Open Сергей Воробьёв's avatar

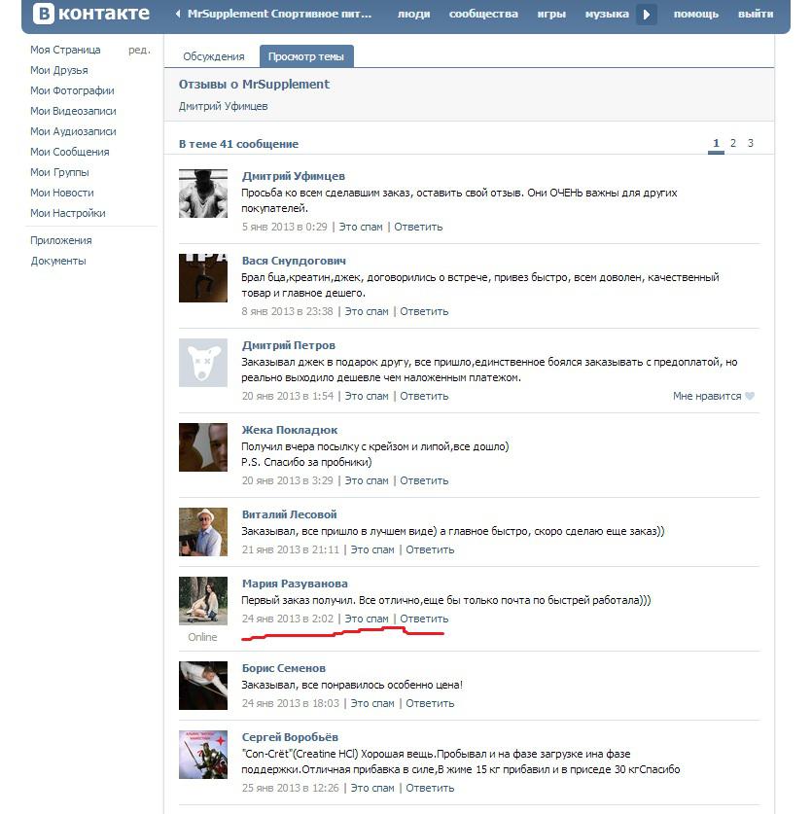point(203,755)
